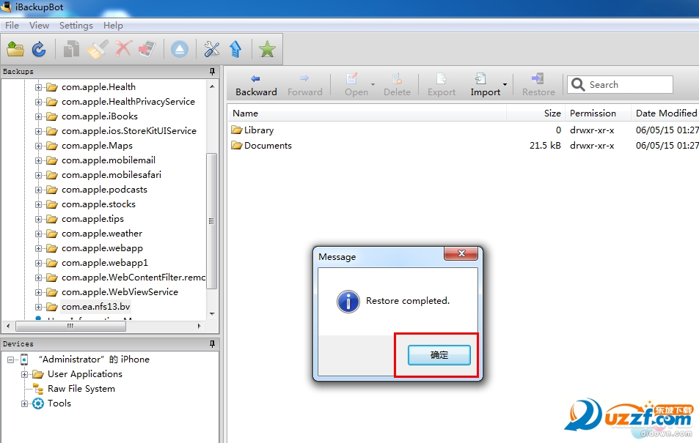This screenshot has width=699, height=443.
Task: Click the restore-to-device phone toolbar icon
Action: coord(147,49)
